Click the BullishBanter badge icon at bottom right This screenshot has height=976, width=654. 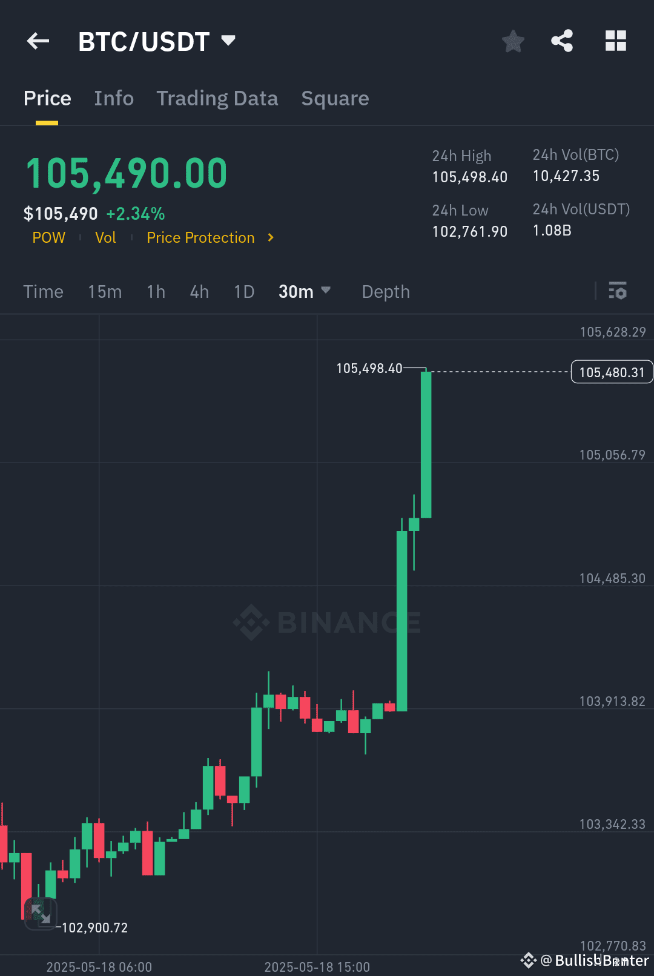pyautogui.click(x=528, y=960)
